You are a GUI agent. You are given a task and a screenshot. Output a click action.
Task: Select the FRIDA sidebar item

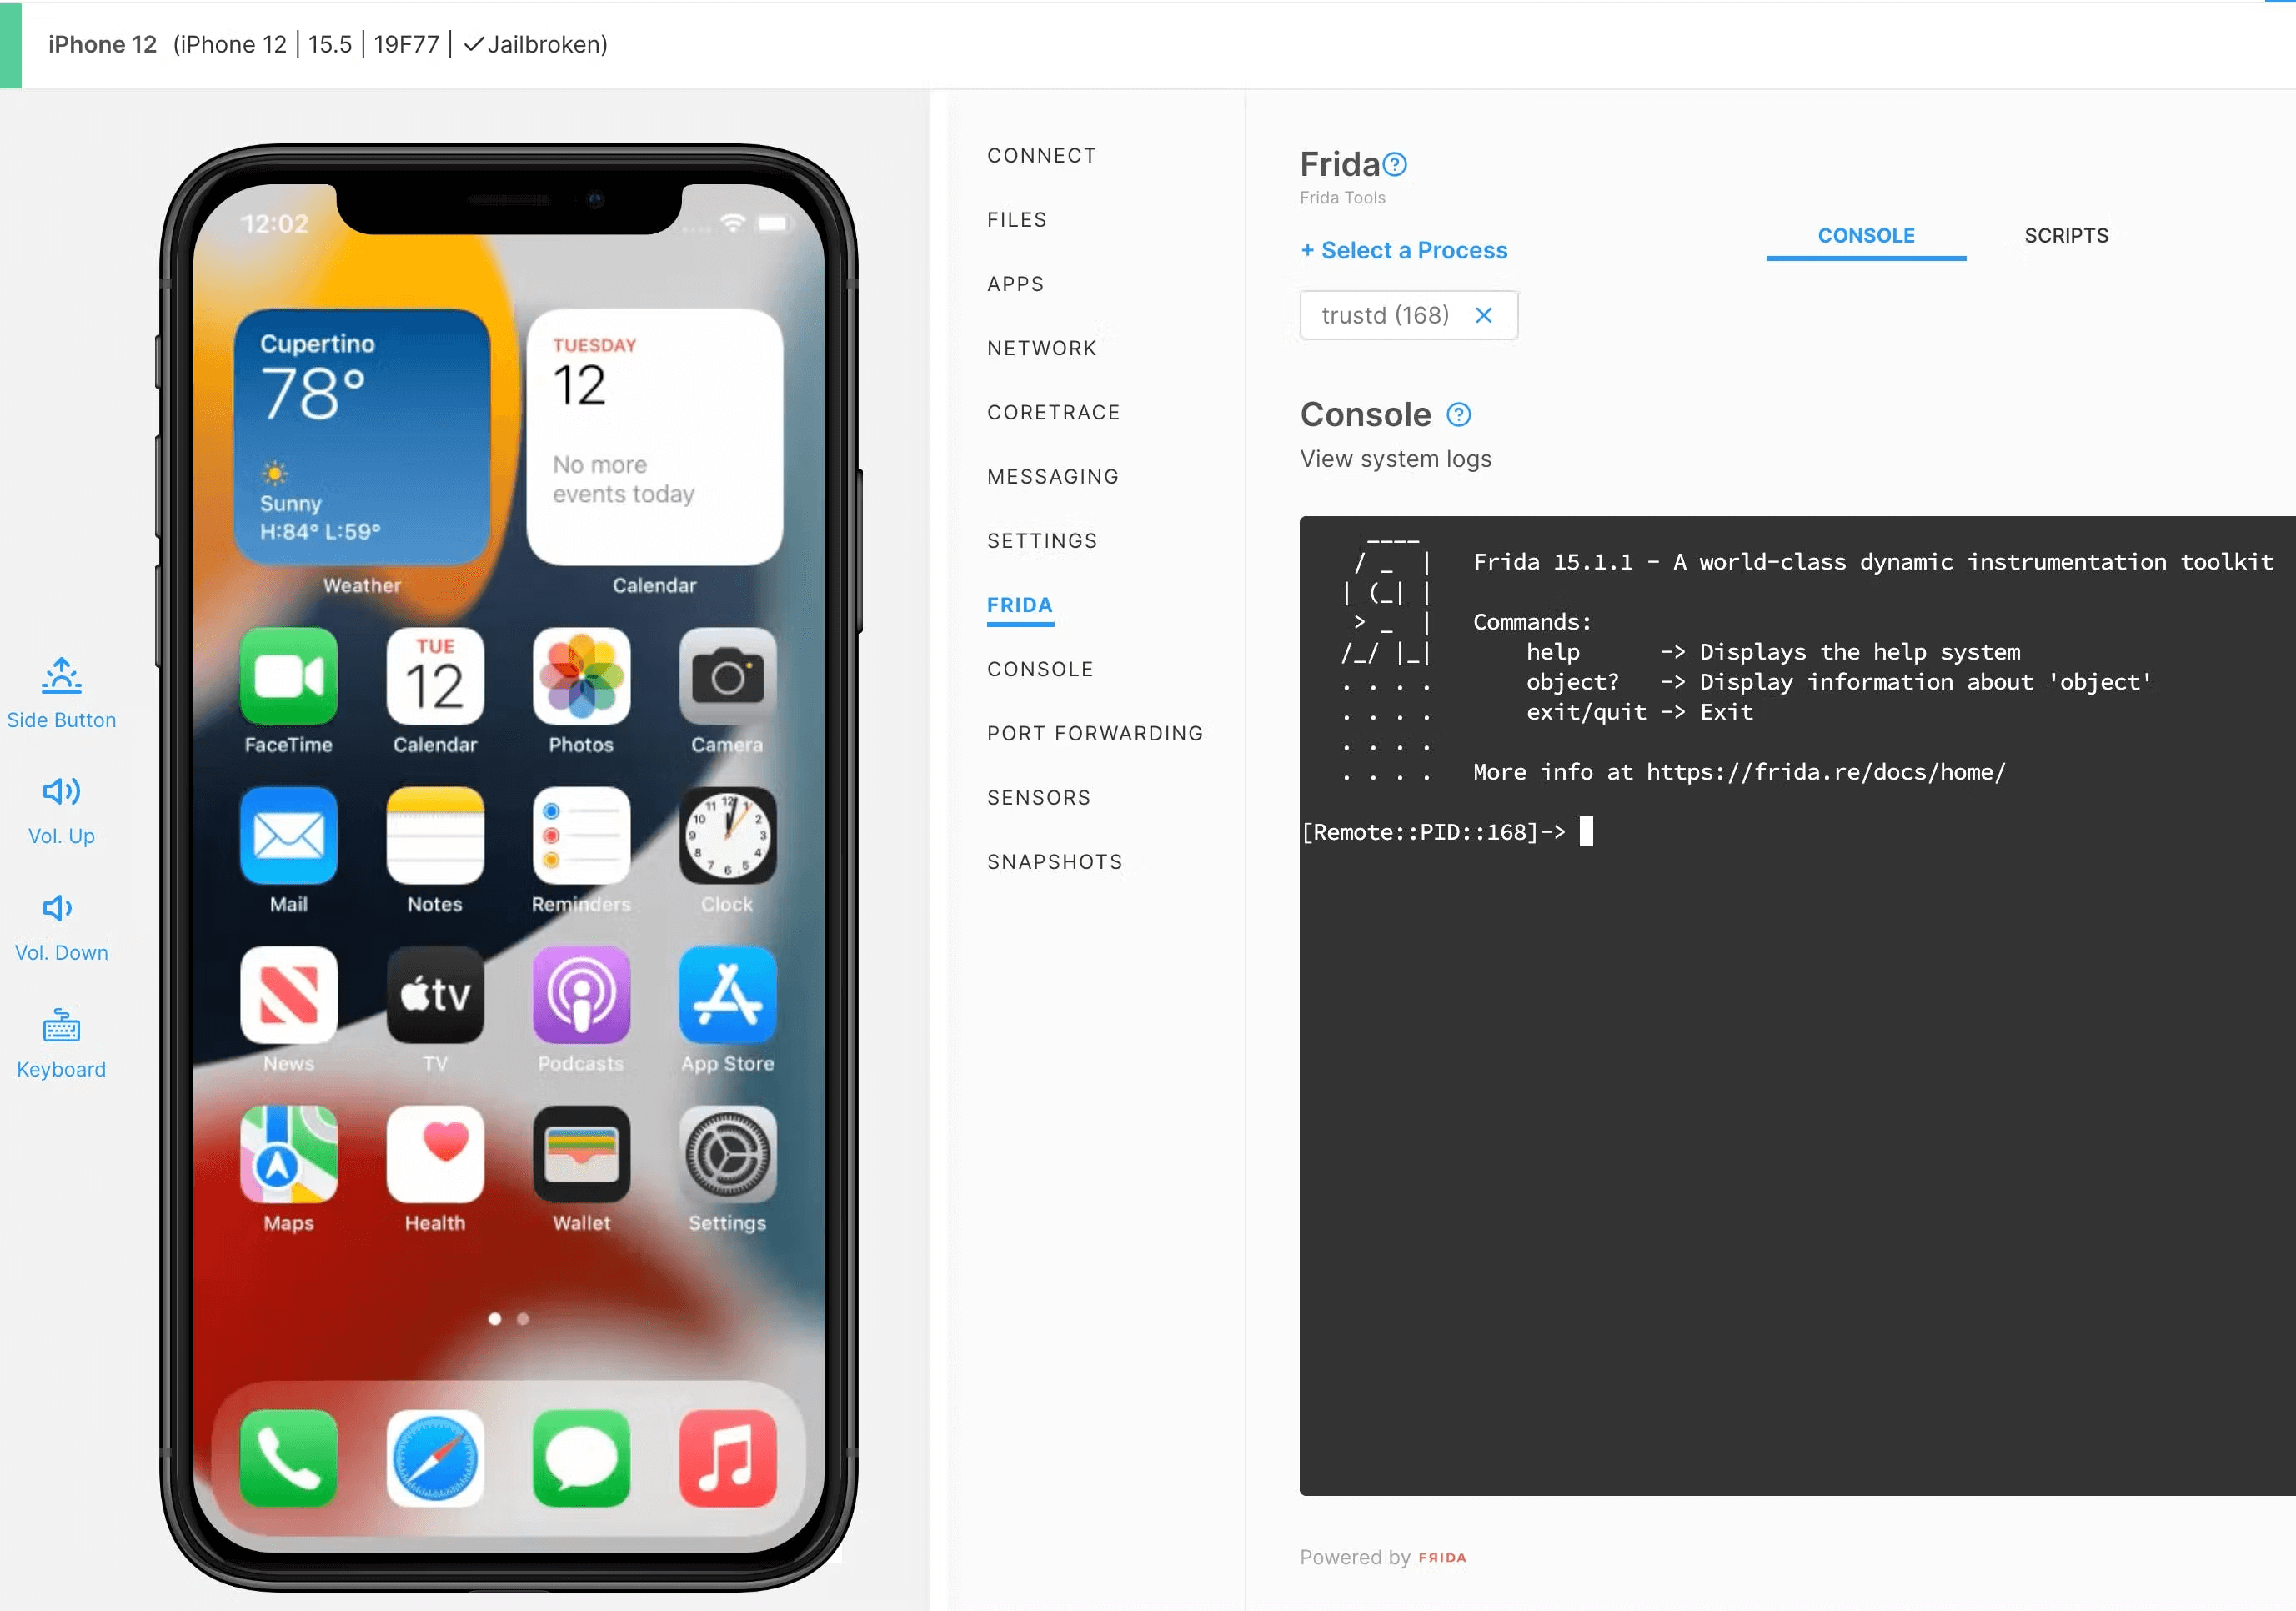click(x=1020, y=605)
